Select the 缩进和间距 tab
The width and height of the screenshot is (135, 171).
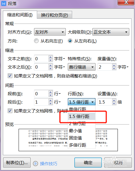20,15
